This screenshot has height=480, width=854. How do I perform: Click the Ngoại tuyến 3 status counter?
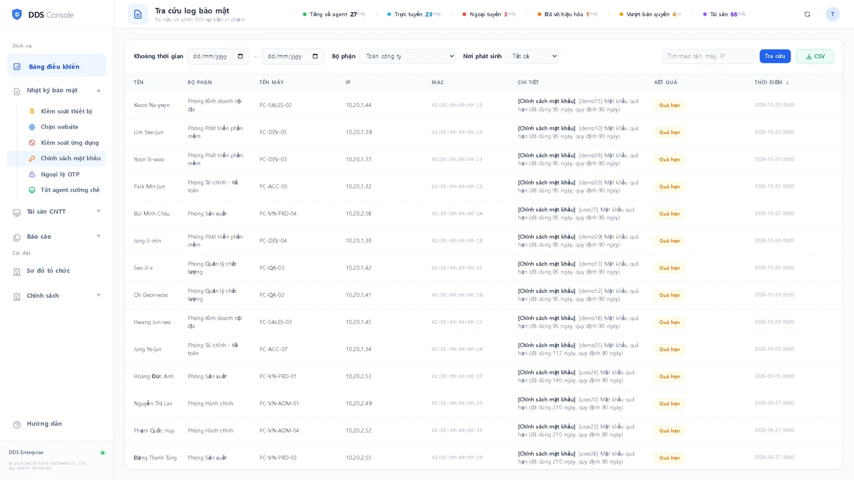[489, 14]
